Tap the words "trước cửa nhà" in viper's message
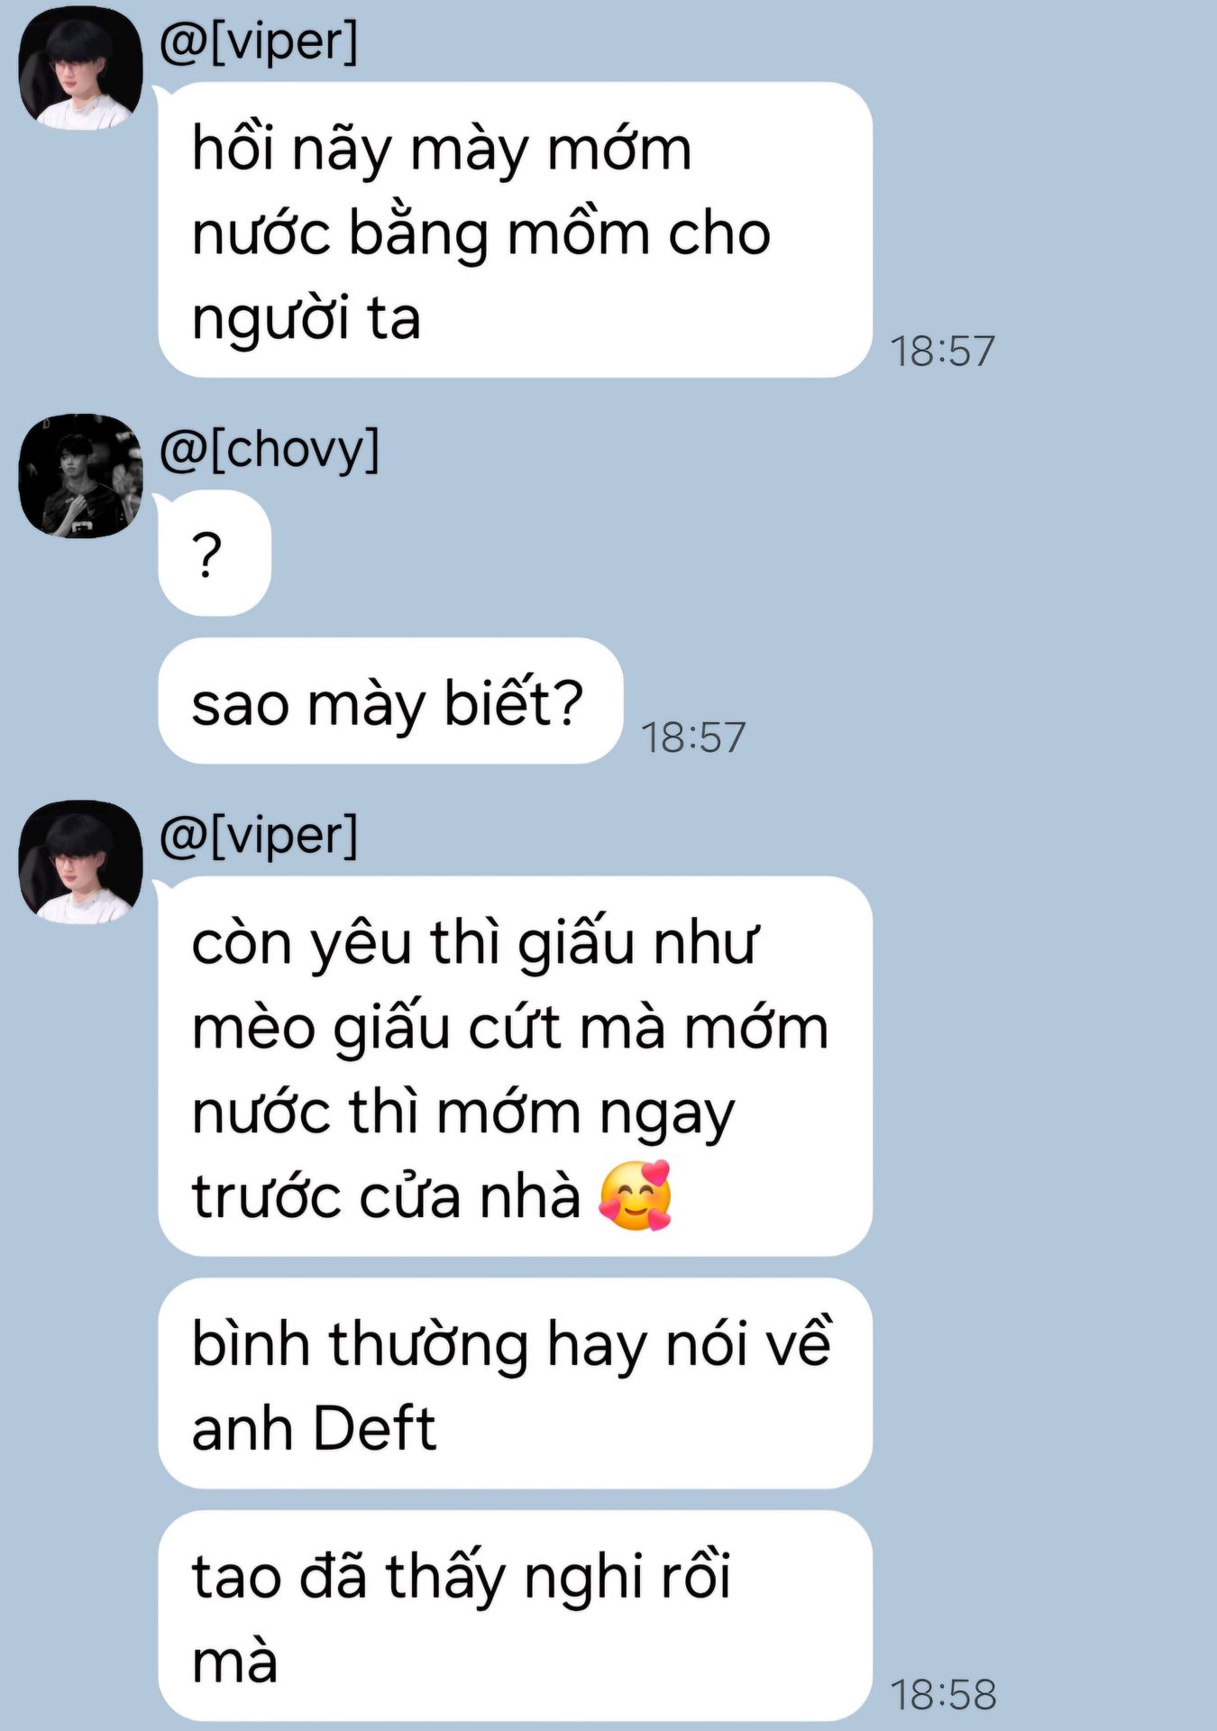The height and width of the screenshot is (1731, 1217). [386, 1196]
